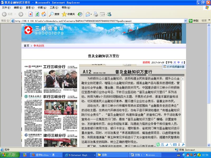Expand the Forward button history dropdown

25,14
